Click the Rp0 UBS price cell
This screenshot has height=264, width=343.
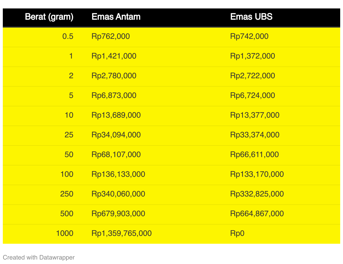(x=237, y=233)
